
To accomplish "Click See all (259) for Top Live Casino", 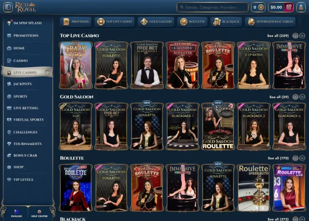I will pos(278,36).
